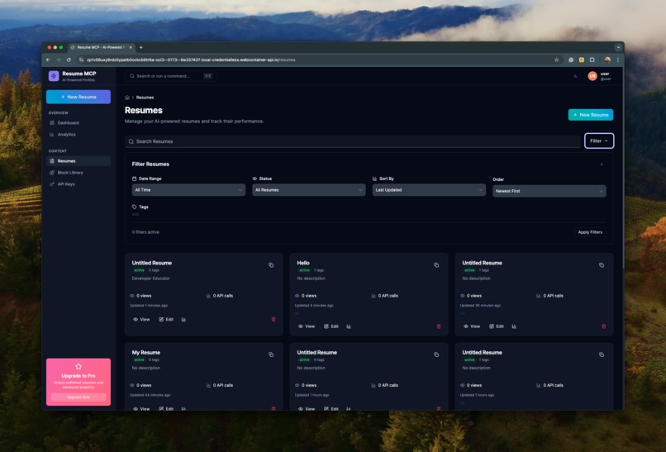Screen dimensions: 666x452
Task: Open the Order dropdown showing Newest First
Action: [x=549, y=191]
